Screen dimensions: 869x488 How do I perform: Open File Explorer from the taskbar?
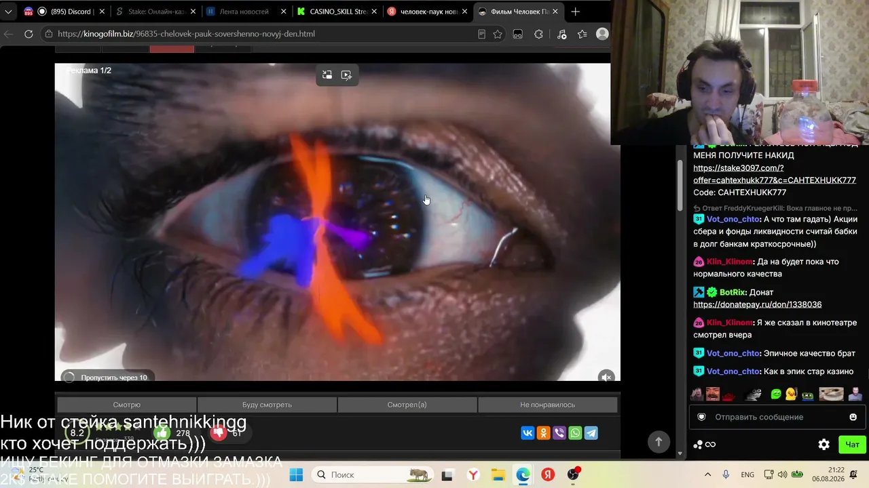click(x=498, y=475)
